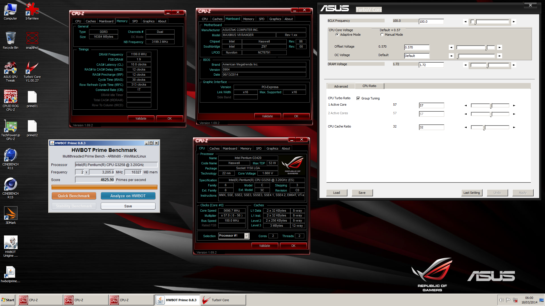The height and width of the screenshot is (306, 545).
Task: Open the Computer desktop icon
Action: [11, 12]
